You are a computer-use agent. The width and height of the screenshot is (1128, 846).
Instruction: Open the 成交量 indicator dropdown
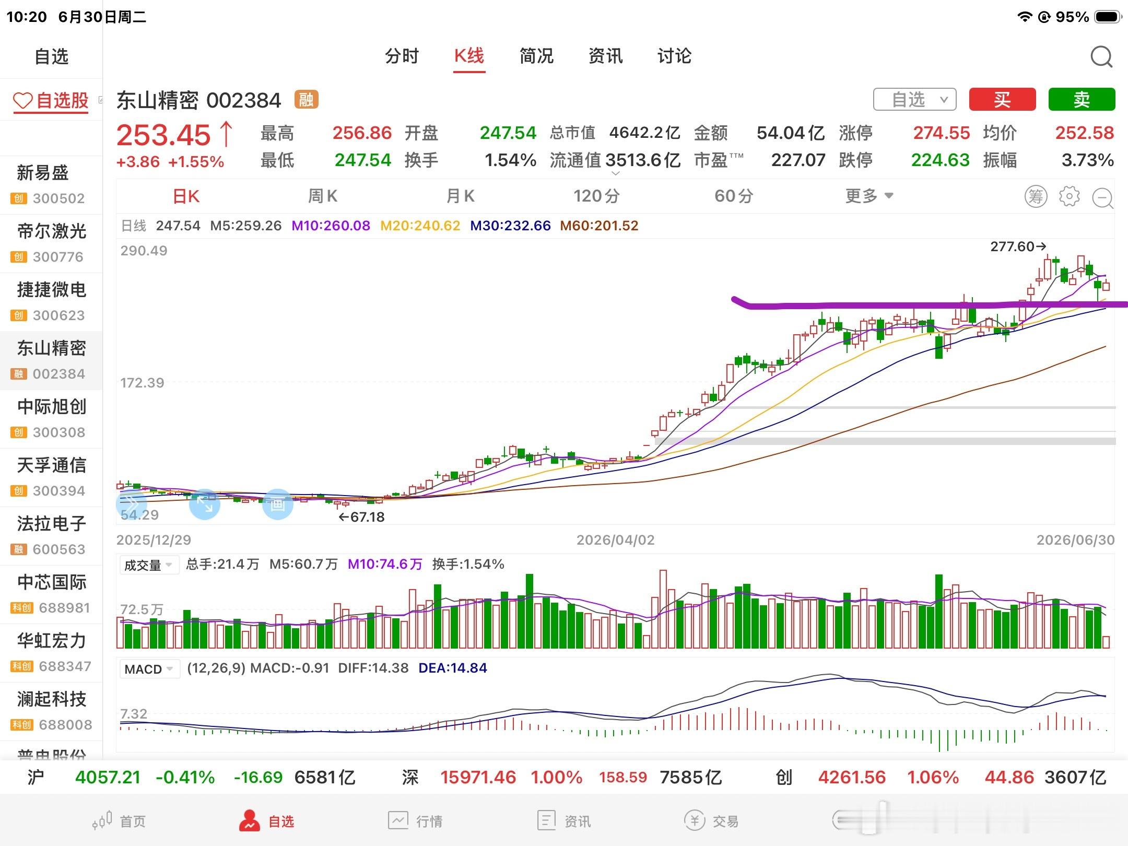tap(149, 565)
